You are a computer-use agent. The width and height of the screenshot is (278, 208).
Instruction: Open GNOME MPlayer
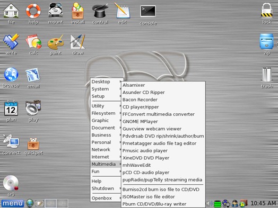click(x=163, y=122)
